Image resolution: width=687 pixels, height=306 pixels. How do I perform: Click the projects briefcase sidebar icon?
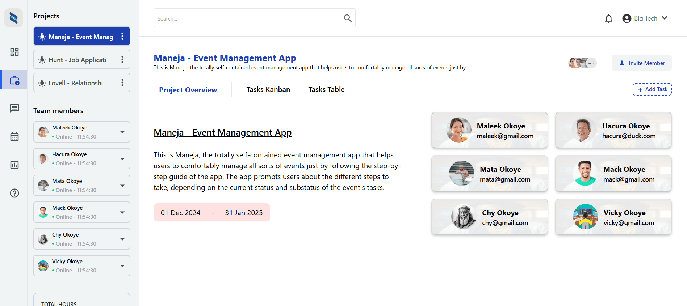[x=14, y=80]
